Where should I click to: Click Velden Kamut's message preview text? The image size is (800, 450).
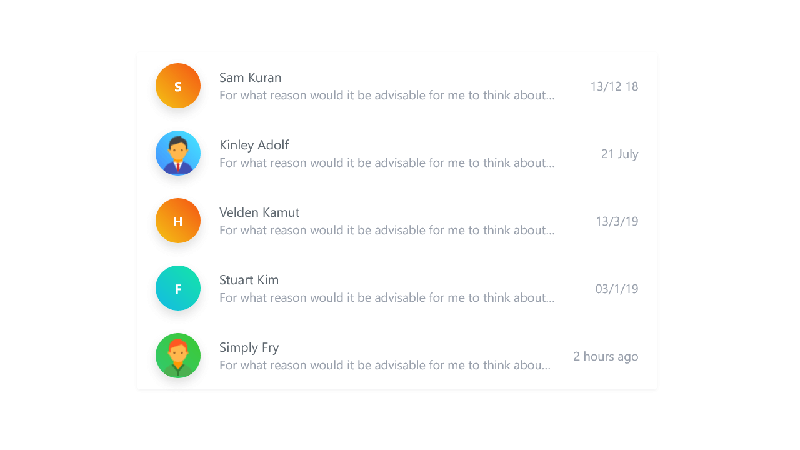click(x=387, y=231)
